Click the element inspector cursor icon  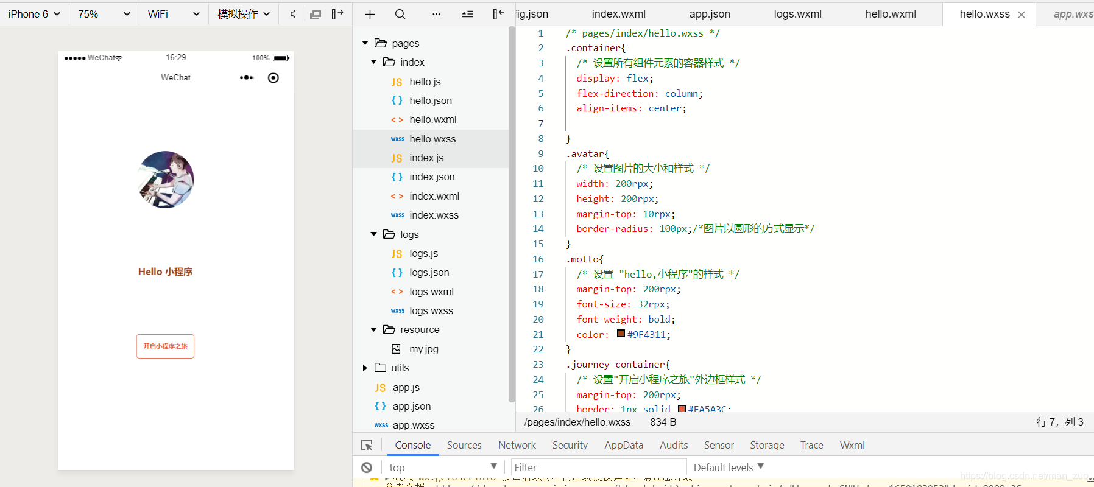pyautogui.click(x=367, y=445)
